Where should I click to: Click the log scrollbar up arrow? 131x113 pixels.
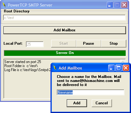click(123, 61)
